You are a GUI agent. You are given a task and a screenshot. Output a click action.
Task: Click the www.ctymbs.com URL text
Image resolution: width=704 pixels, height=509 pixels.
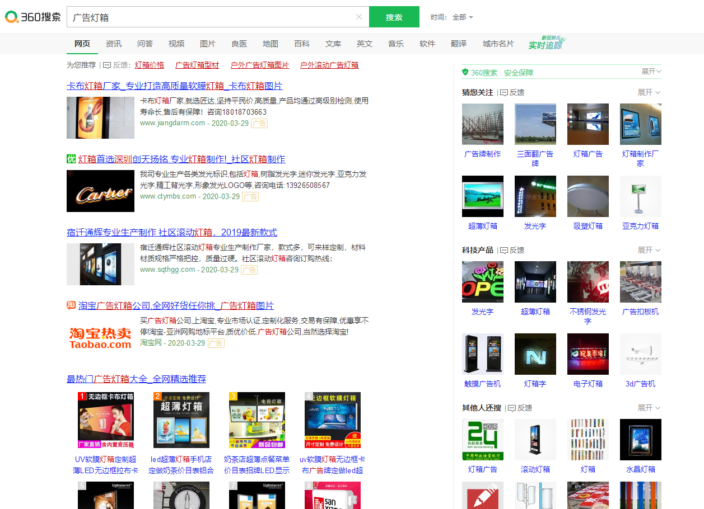point(168,196)
